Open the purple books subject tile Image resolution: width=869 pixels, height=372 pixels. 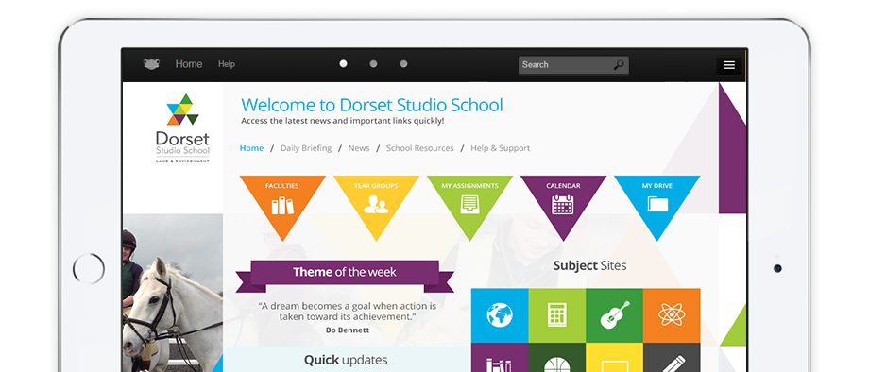tap(500, 358)
